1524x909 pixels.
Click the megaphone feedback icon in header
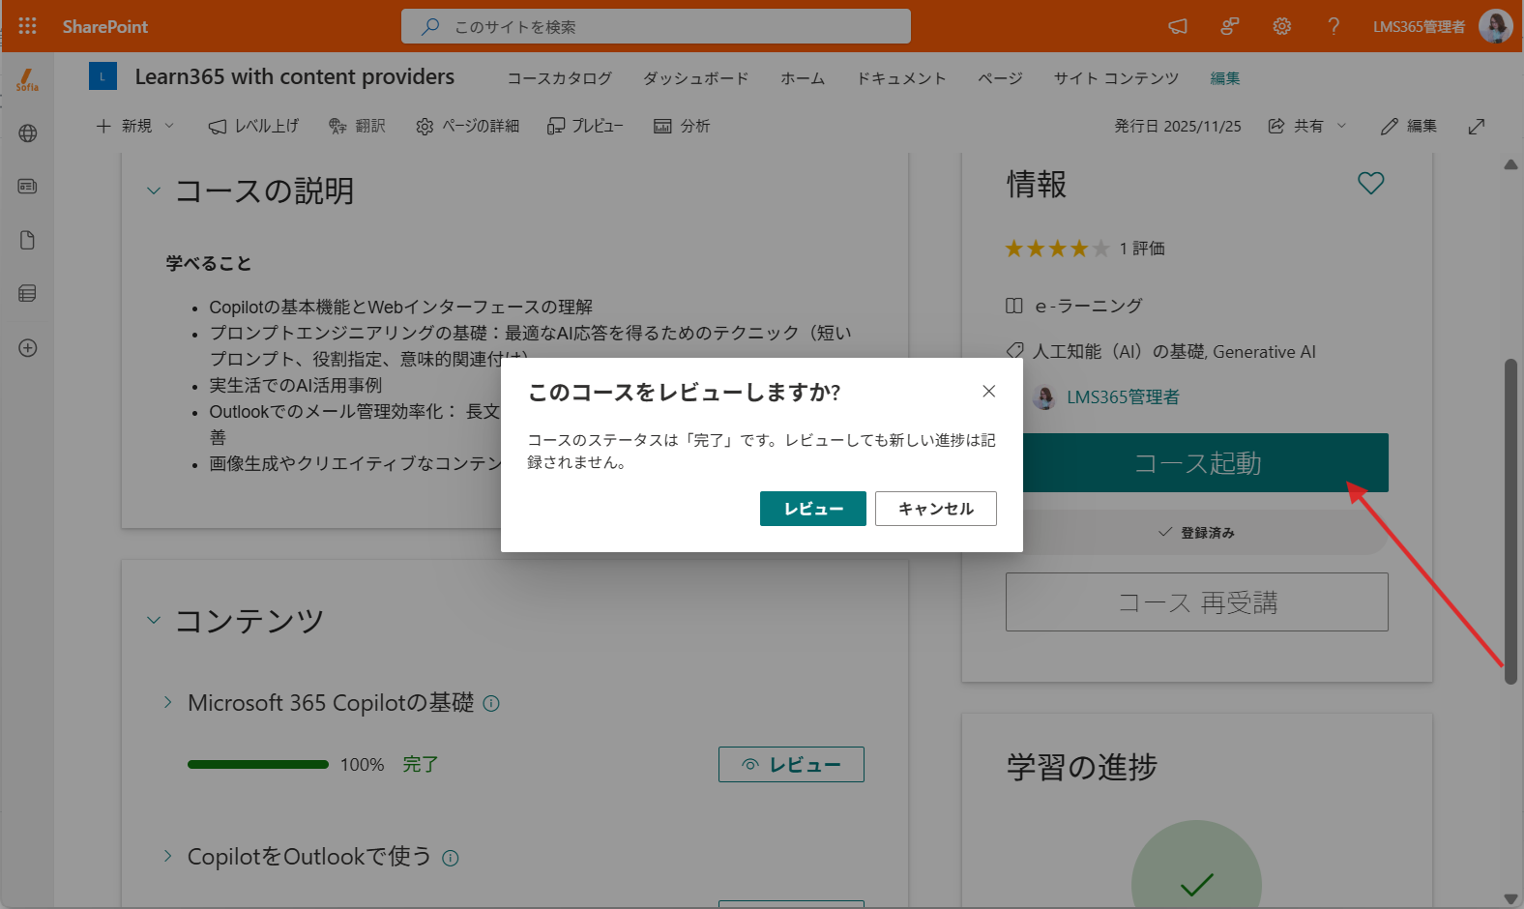pos(1178,26)
